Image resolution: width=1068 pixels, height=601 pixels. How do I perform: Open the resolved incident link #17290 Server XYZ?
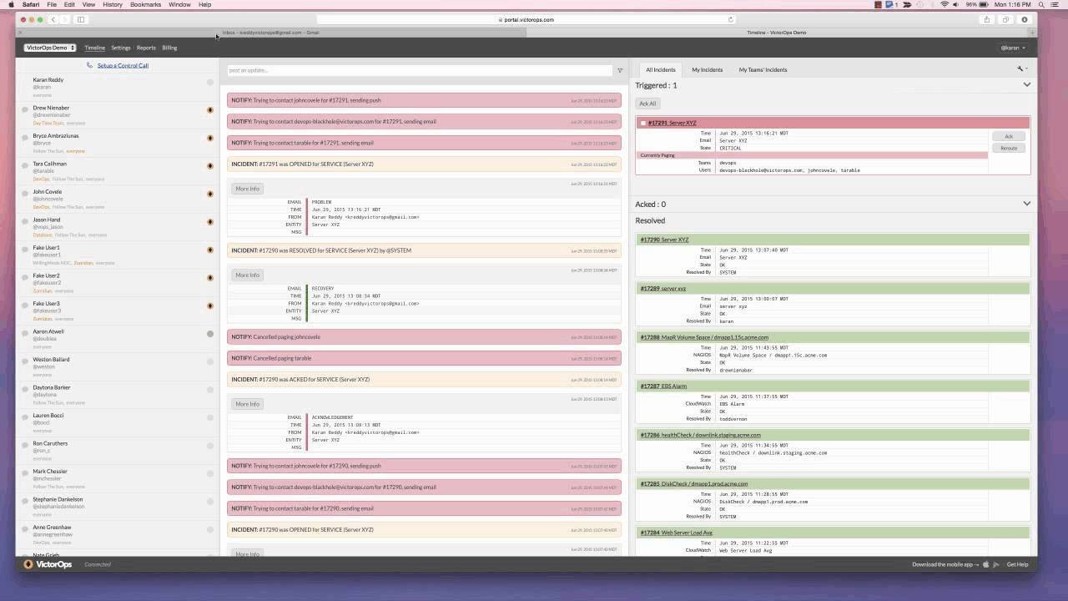click(x=664, y=240)
